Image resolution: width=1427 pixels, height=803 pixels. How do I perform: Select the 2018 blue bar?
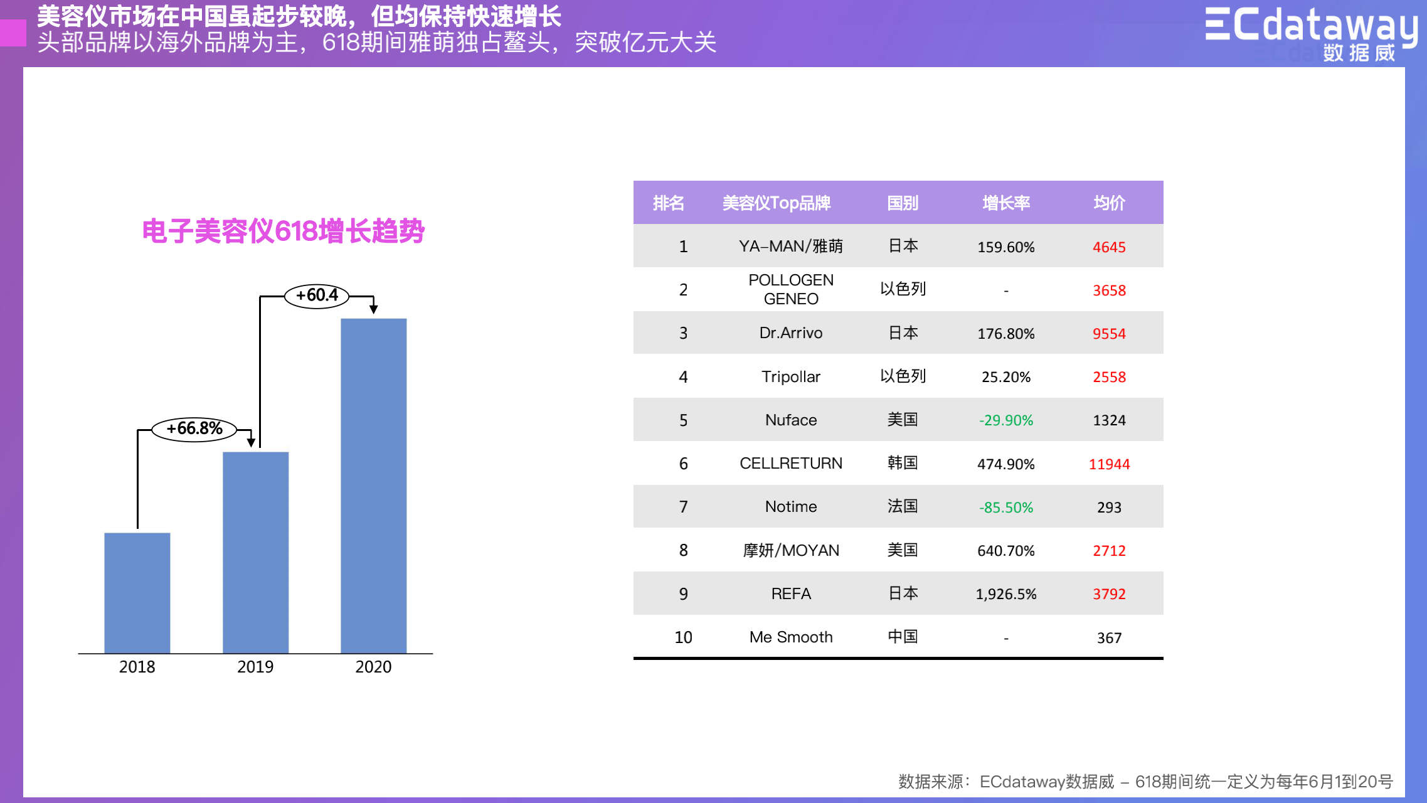point(137,592)
